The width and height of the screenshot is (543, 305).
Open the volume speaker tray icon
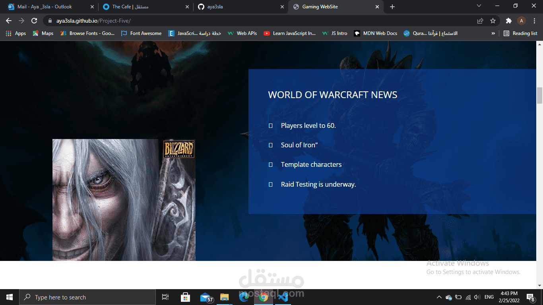click(477, 297)
